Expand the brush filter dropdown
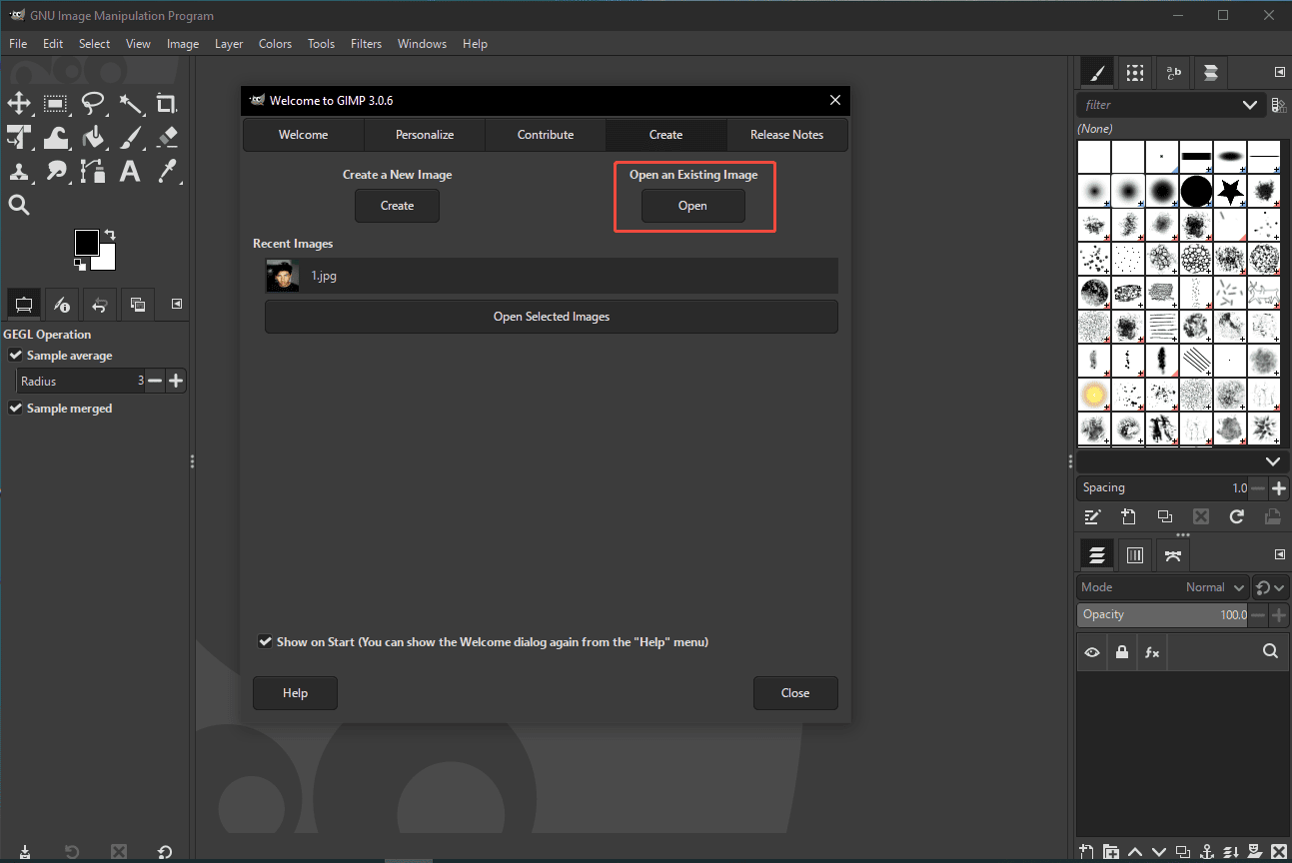 point(1250,104)
